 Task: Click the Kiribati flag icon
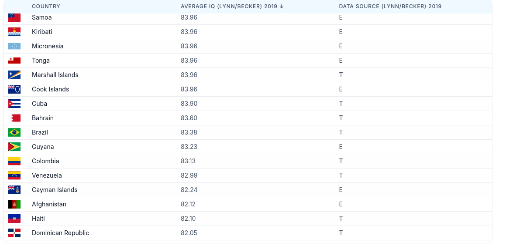coord(14,32)
